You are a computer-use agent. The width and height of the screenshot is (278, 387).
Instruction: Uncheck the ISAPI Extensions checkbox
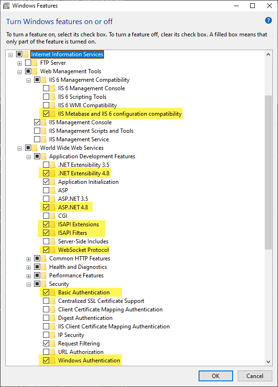pos(46,224)
